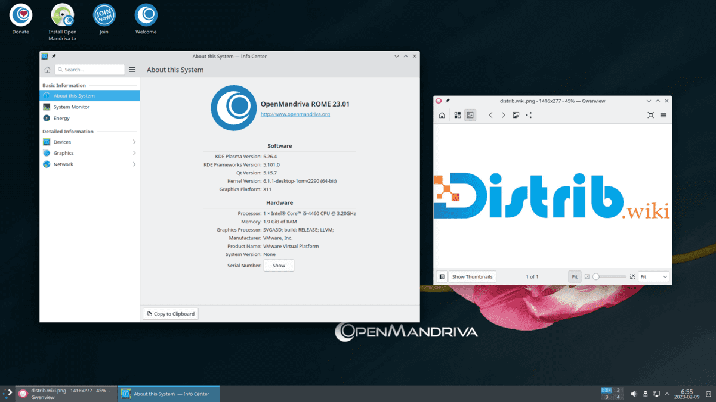Viewport: 716px width, 402px height.
Task: Show the system serial number
Action: 279,266
